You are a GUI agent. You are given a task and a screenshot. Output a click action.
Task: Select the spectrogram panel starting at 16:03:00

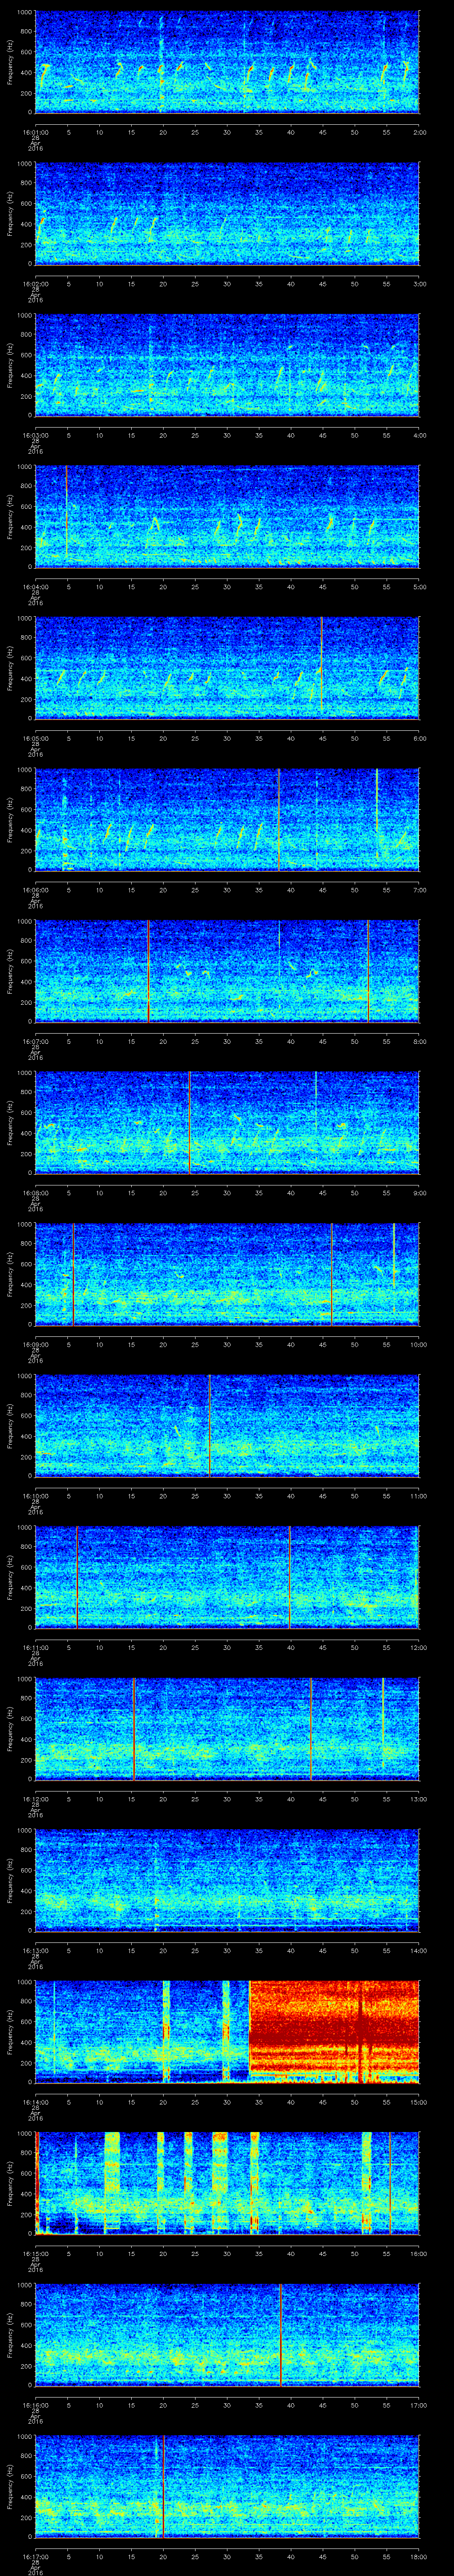pyautogui.click(x=227, y=365)
